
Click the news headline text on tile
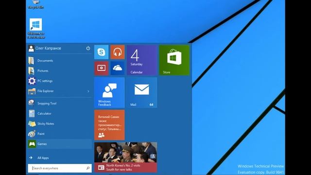(123, 167)
